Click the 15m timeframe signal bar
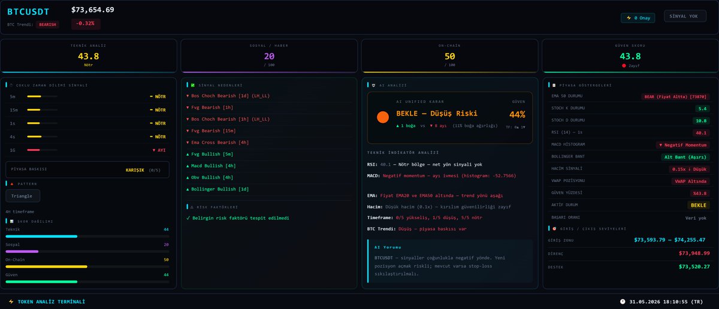 pyautogui.click(x=42, y=110)
